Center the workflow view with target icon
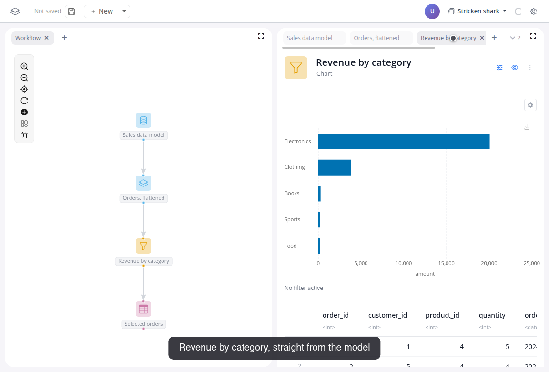 click(24, 89)
